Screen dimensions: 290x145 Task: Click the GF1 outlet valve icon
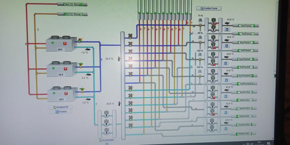80,40
